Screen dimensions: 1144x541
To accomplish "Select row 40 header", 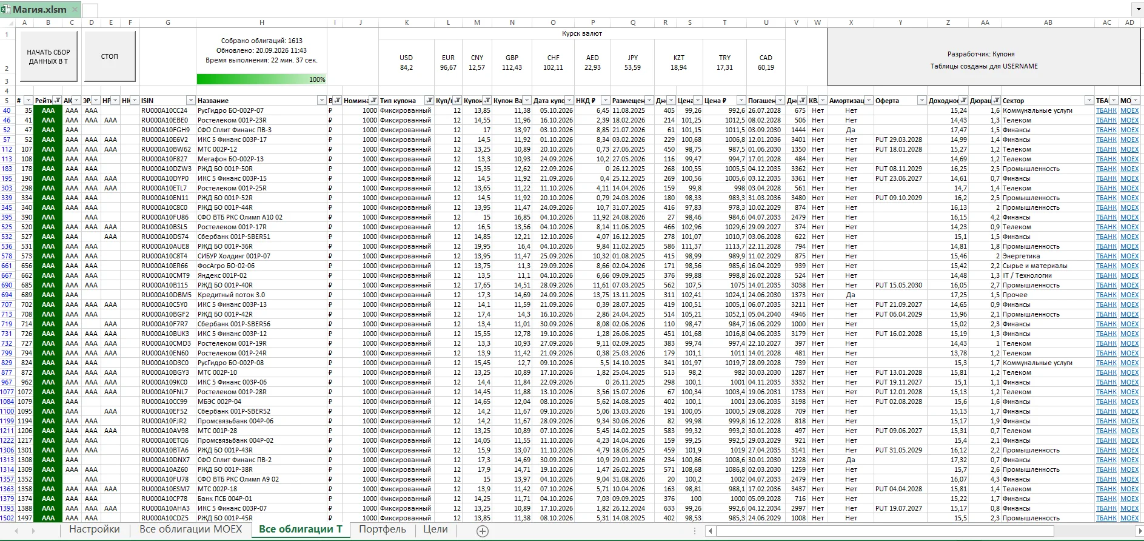I will click(7, 110).
